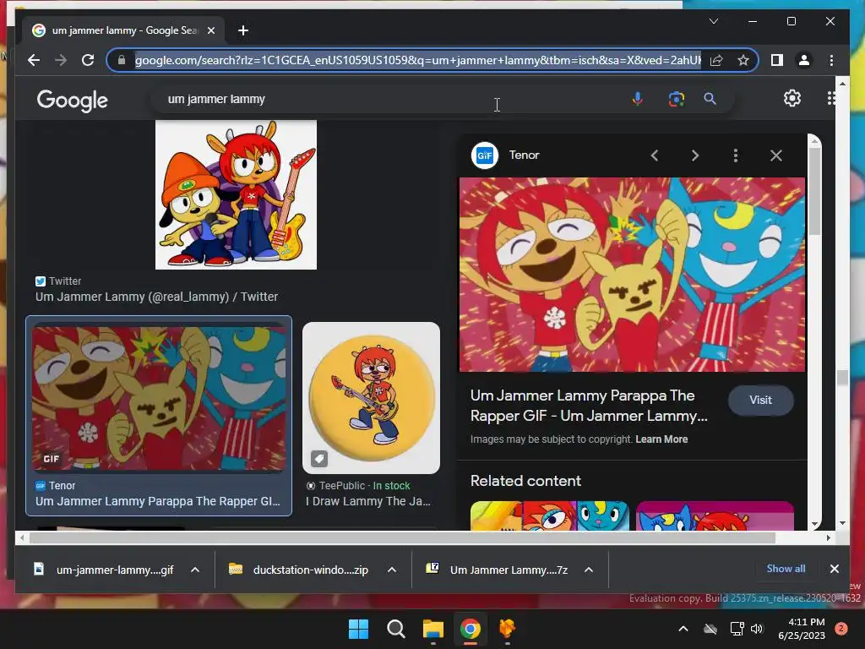Click the address bar URL
The height and width of the screenshot is (649, 865).
click(x=418, y=60)
